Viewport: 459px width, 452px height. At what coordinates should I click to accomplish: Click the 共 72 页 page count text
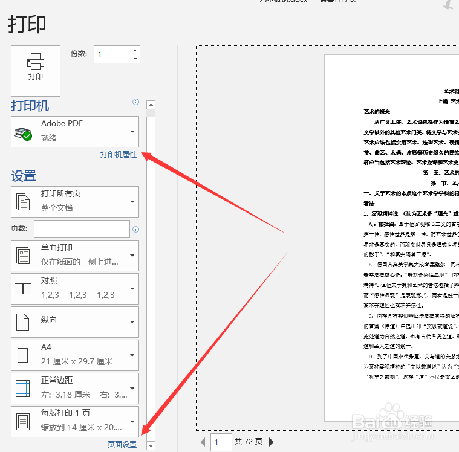[248, 442]
